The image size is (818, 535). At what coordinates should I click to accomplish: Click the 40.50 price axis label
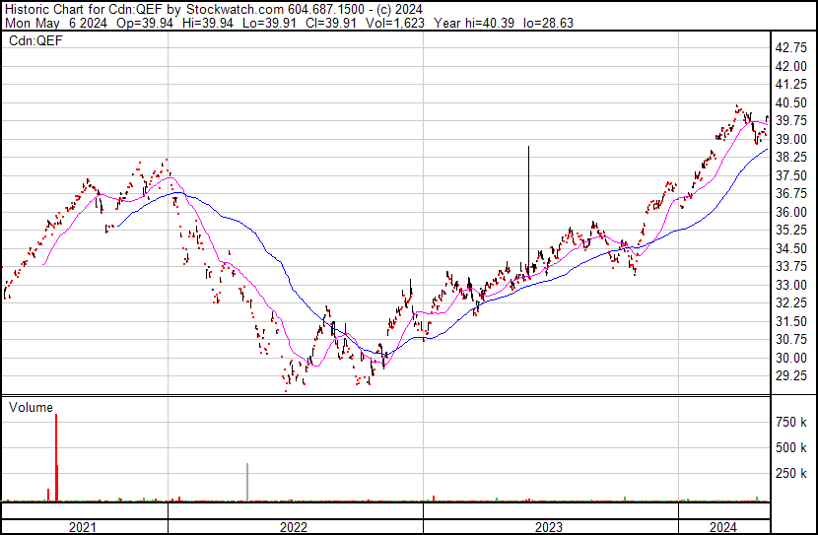point(792,102)
